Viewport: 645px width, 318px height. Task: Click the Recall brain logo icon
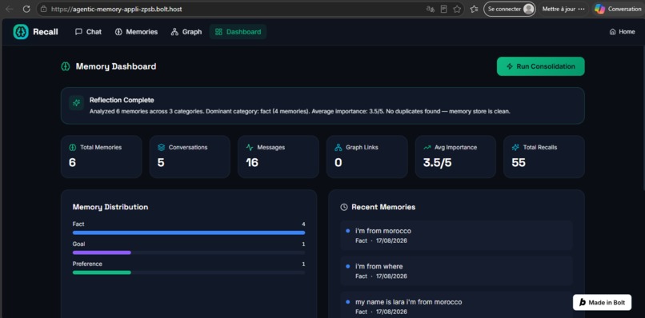pyautogui.click(x=21, y=32)
